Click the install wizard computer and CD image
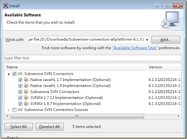The image size is (187, 139). click(x=170, y=20)
